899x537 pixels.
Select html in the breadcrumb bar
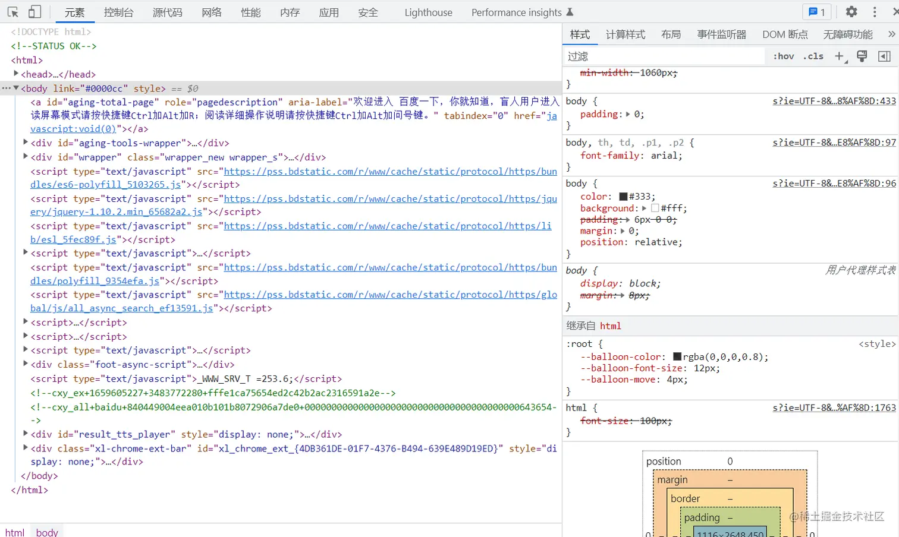click(x=15, y=532)
